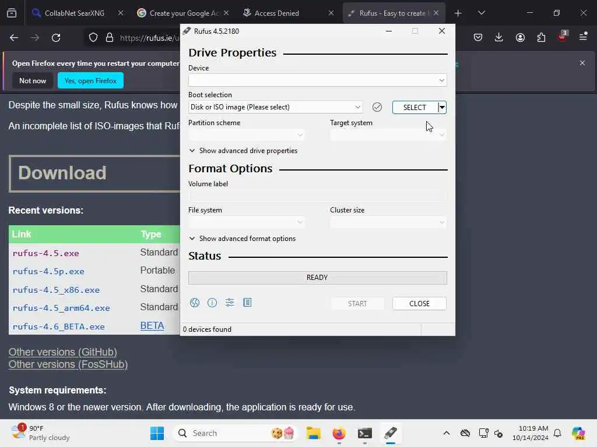
Task: List all Firefox tabs dropdown arrow
Action: tap(481, 13)
